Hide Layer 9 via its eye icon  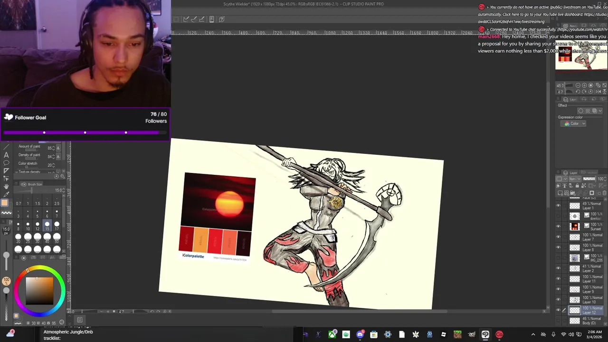pyautogui.click(x=558, y=289)
